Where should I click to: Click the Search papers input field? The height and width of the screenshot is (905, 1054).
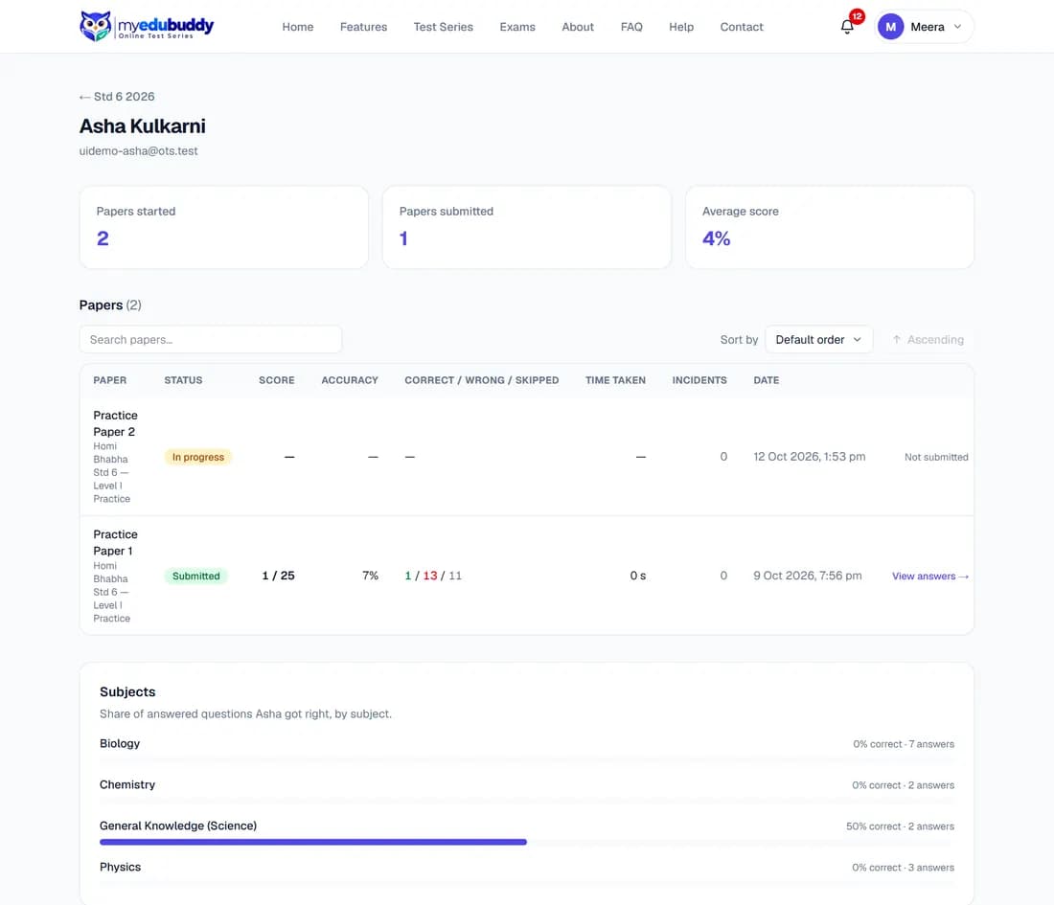click(x=211, y=339)
